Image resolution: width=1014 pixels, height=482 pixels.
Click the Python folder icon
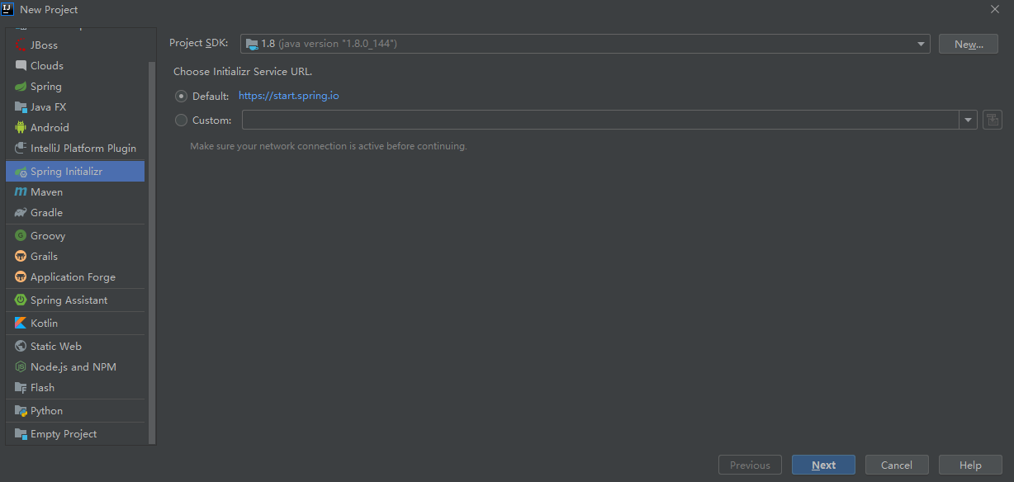(21, 411)
